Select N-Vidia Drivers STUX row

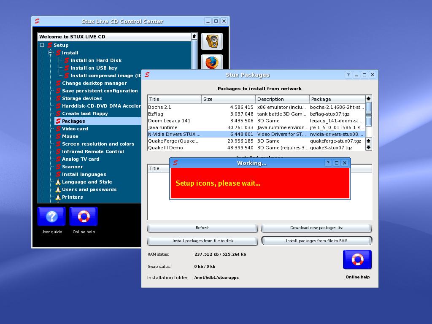click(x=256, y=134)
